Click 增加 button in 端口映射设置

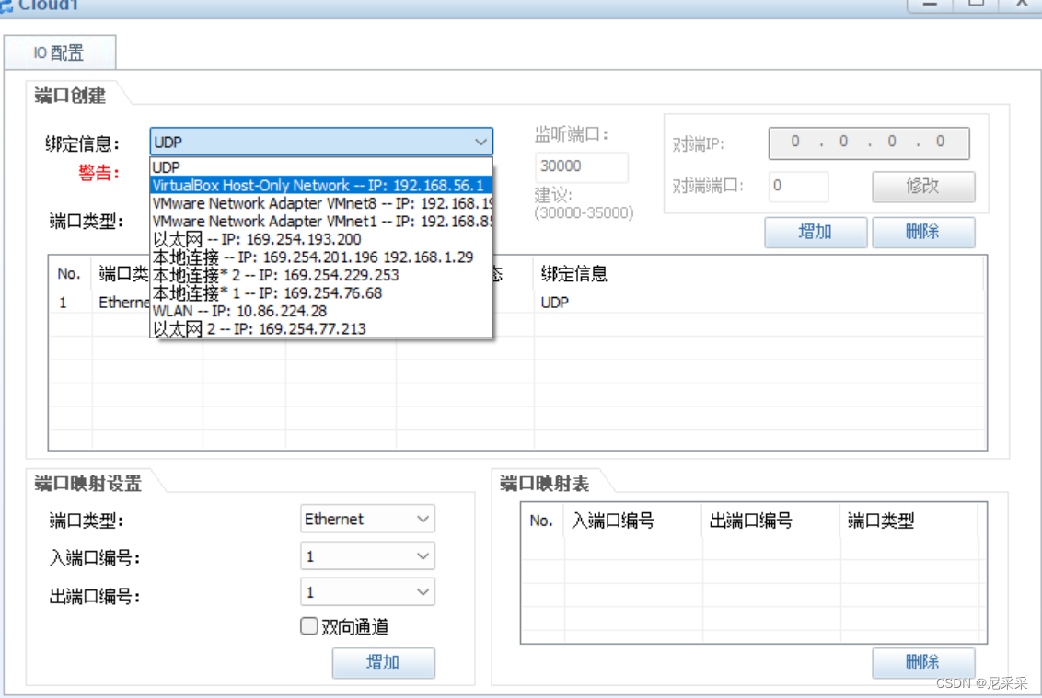pyautogui.click(x=384, y=662)
